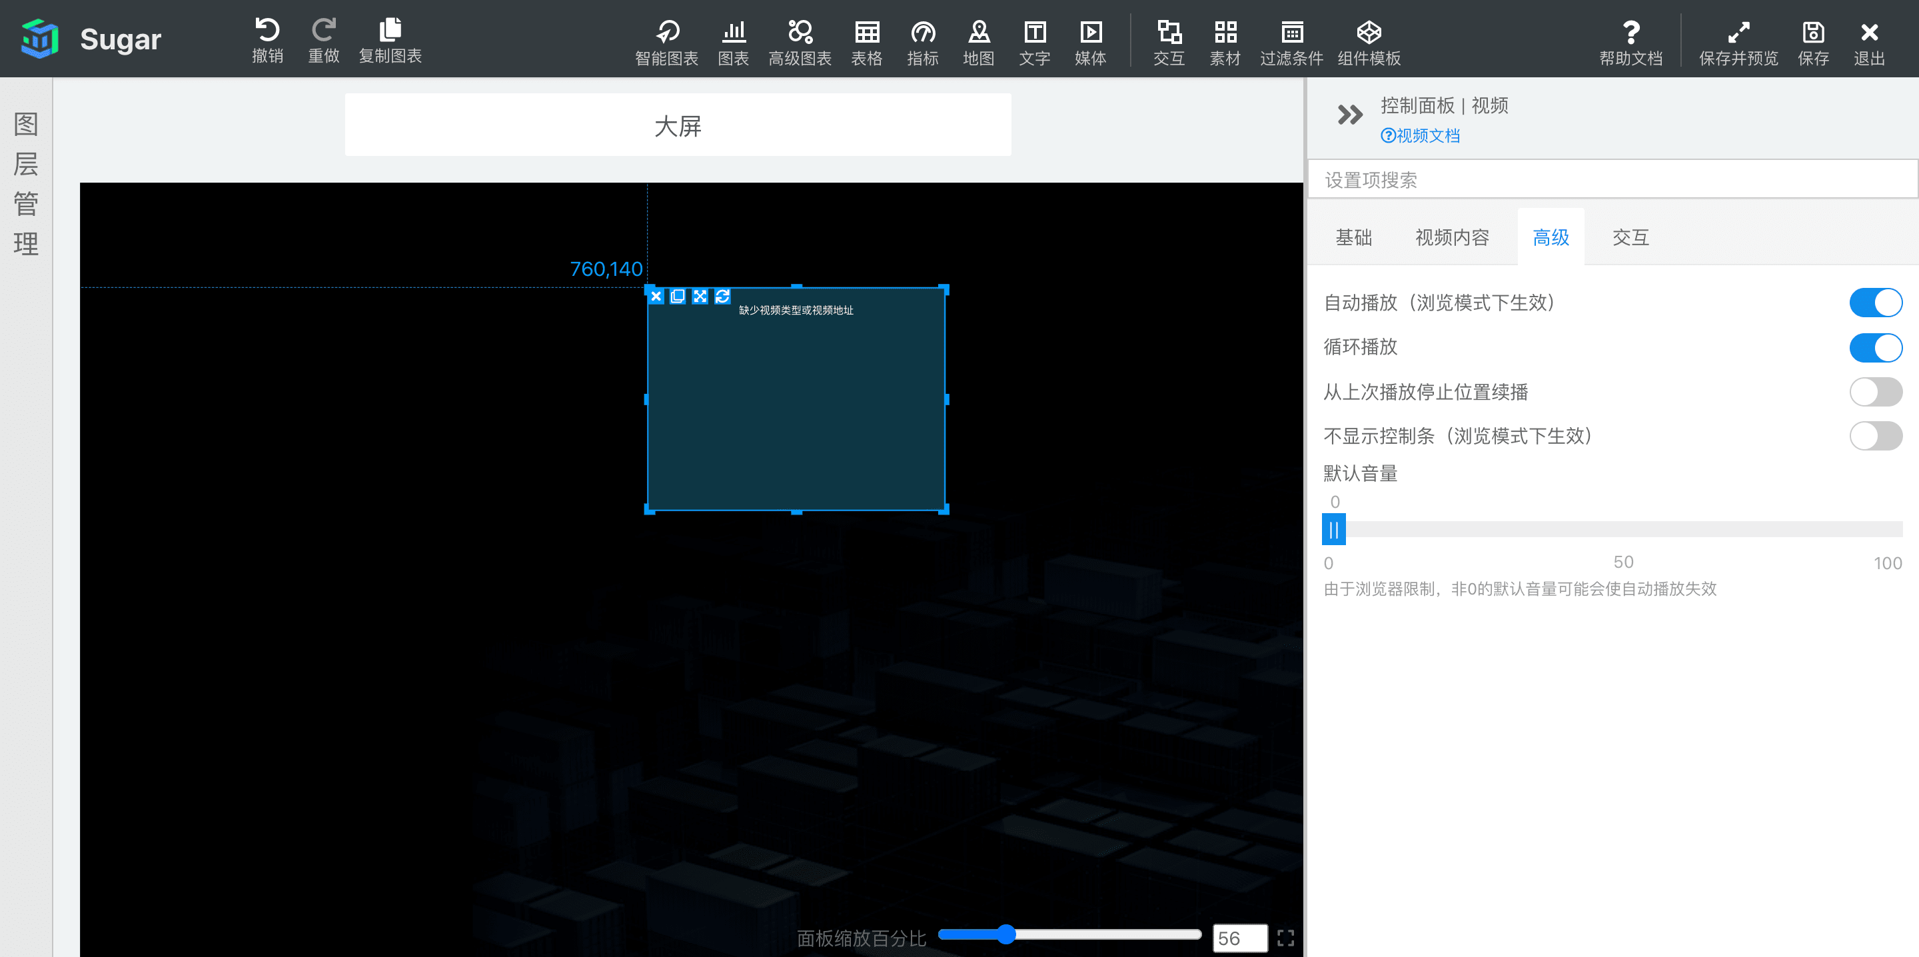Click the Copy chart (复制图表) icon
Screen dimensions: 1919x957
pos(390,31)
